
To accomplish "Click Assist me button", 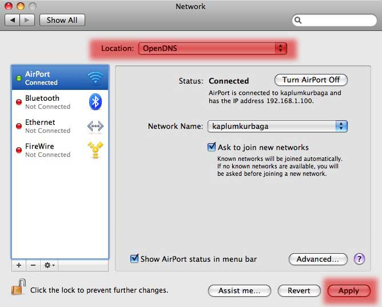I will 240,290.
